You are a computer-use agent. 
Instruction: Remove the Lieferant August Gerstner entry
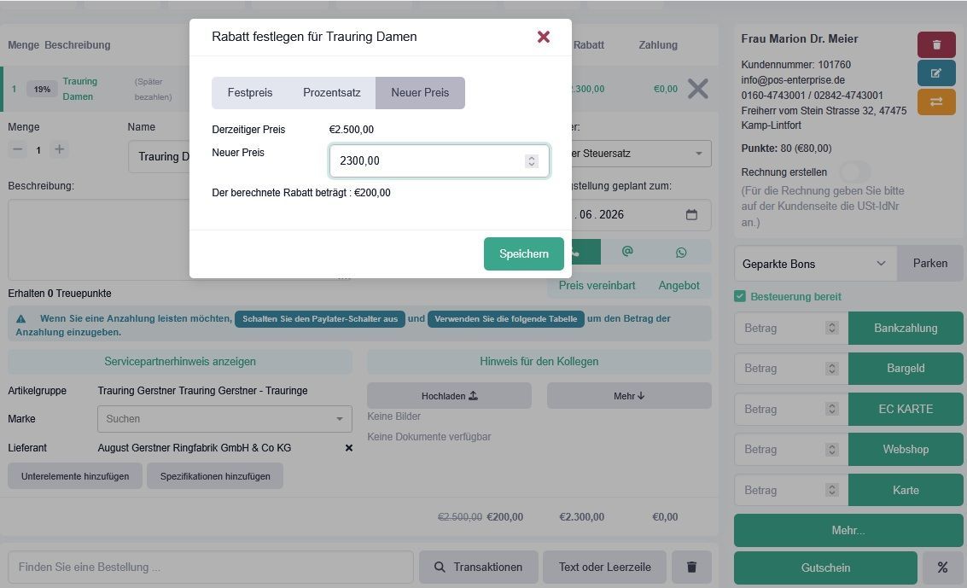tap(348, 448)
